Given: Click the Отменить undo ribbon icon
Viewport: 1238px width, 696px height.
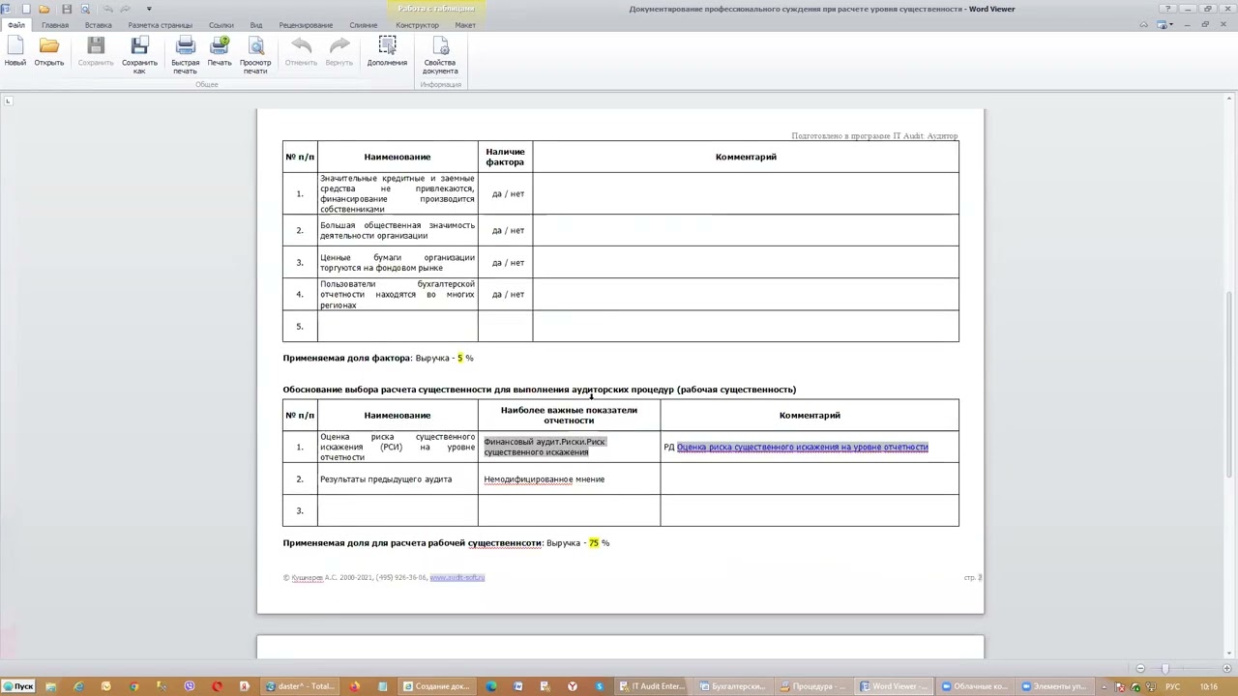Looking at the screenshot, I should (301, 52).
